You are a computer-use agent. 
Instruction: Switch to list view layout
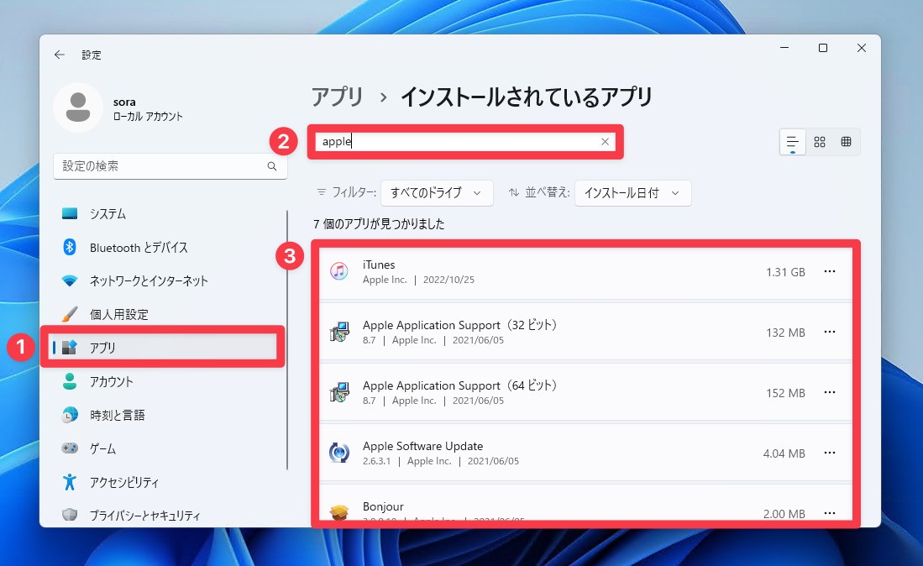tap(792, 142)
